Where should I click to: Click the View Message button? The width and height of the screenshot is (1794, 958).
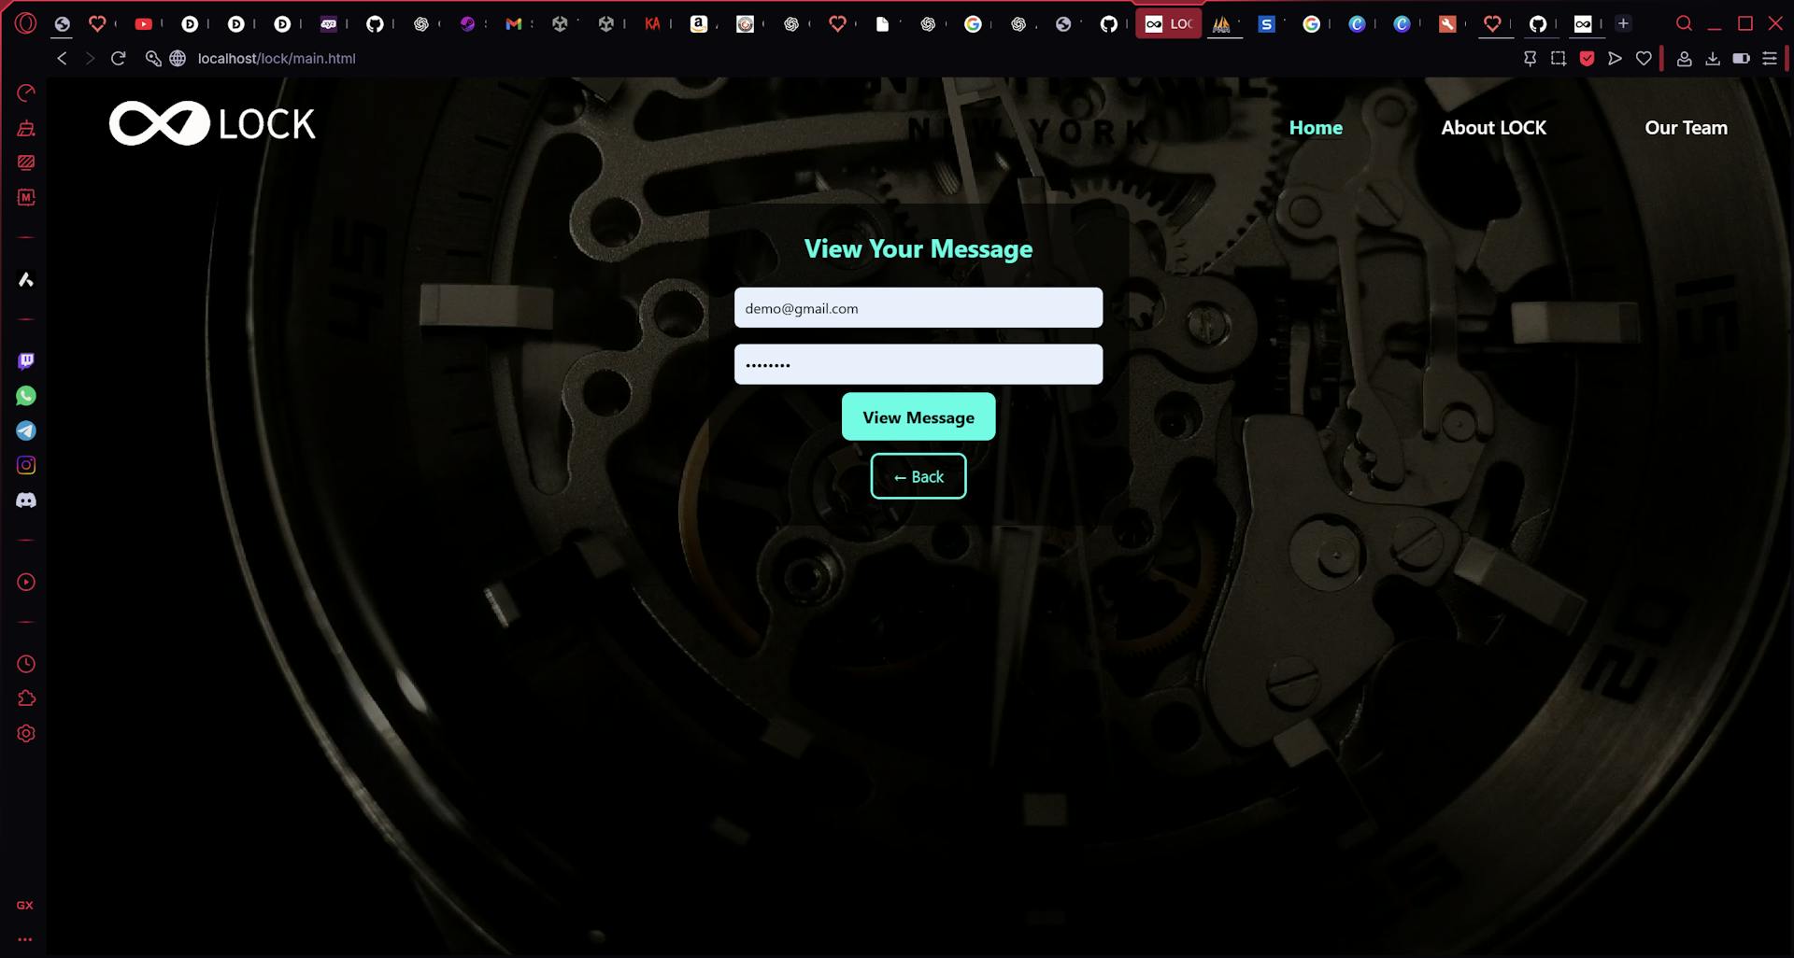(x=918, y=417)
